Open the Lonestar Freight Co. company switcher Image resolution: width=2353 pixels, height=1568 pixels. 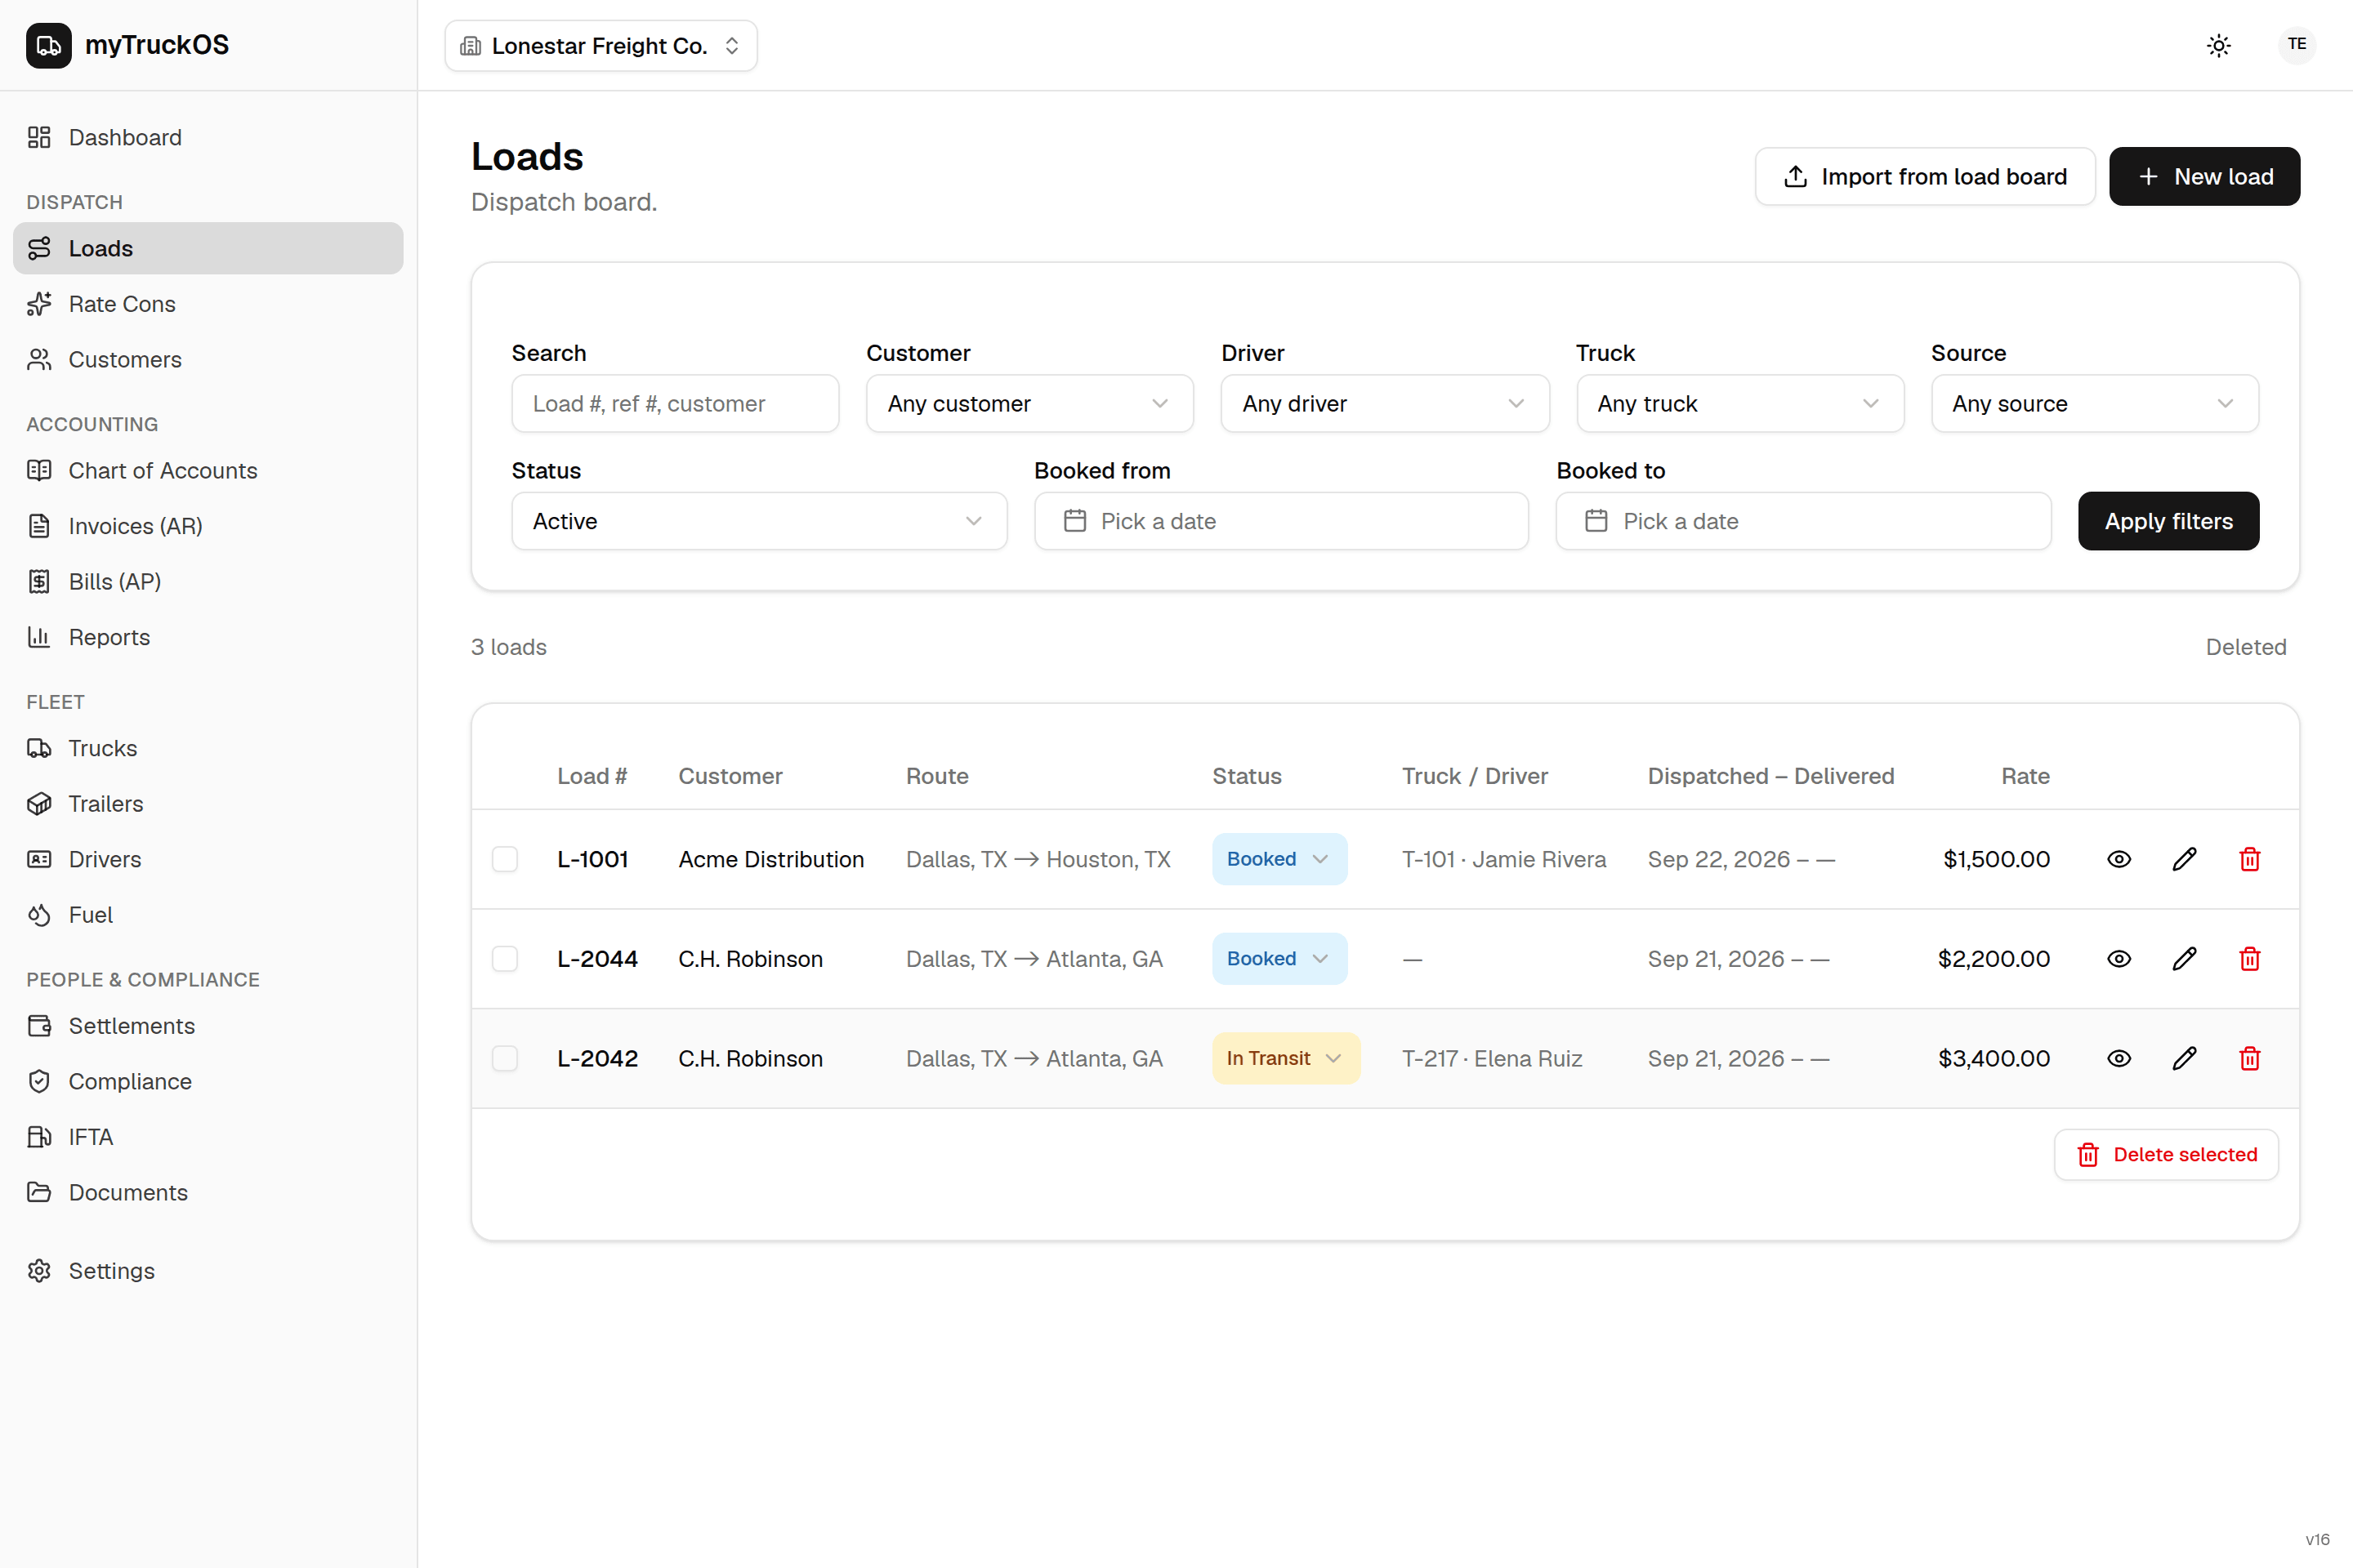click(601, 46)
